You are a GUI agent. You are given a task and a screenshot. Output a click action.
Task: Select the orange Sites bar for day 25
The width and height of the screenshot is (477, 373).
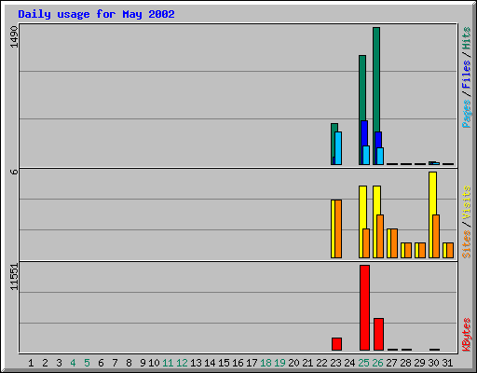tap(366, 243)
